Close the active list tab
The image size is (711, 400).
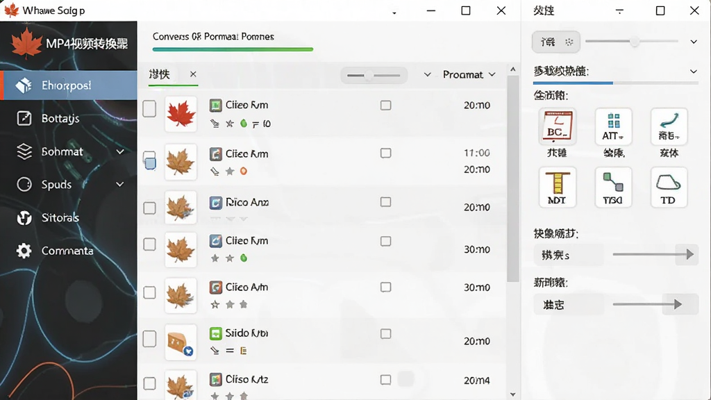tap(193, 74)
